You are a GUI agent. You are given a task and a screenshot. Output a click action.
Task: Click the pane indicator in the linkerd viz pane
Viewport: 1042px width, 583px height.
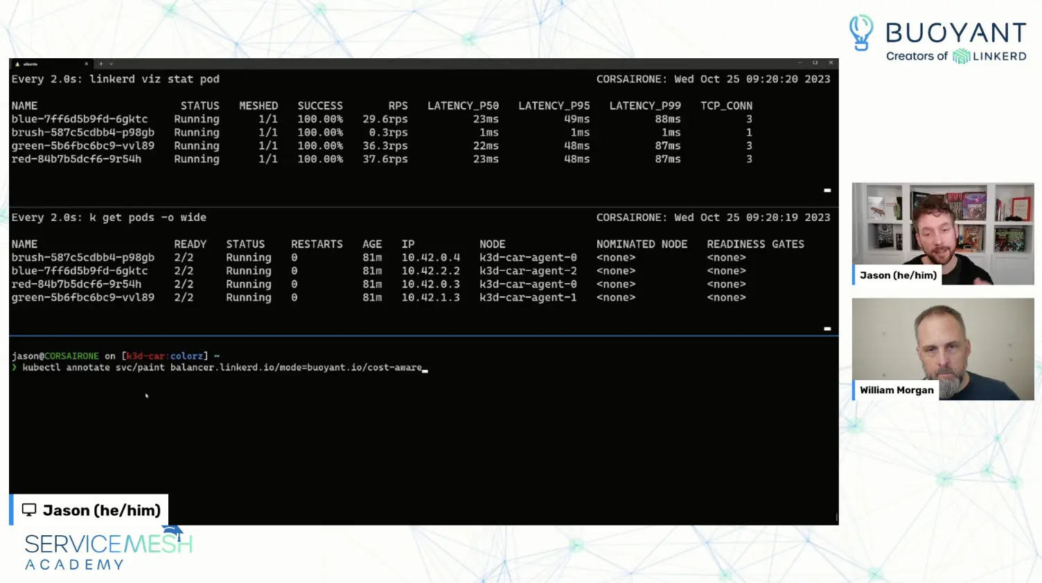pos(827,190)
